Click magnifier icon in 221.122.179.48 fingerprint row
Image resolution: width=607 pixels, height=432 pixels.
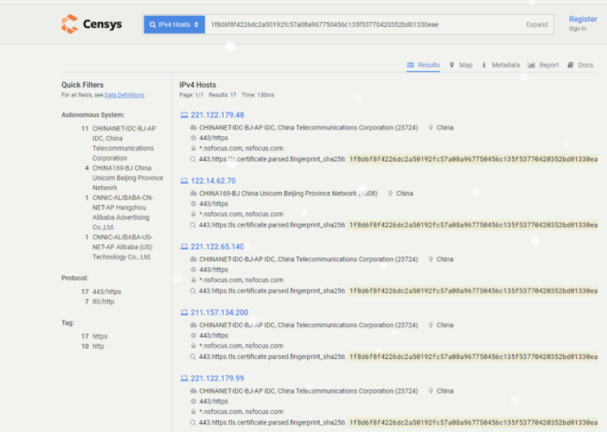193,159
